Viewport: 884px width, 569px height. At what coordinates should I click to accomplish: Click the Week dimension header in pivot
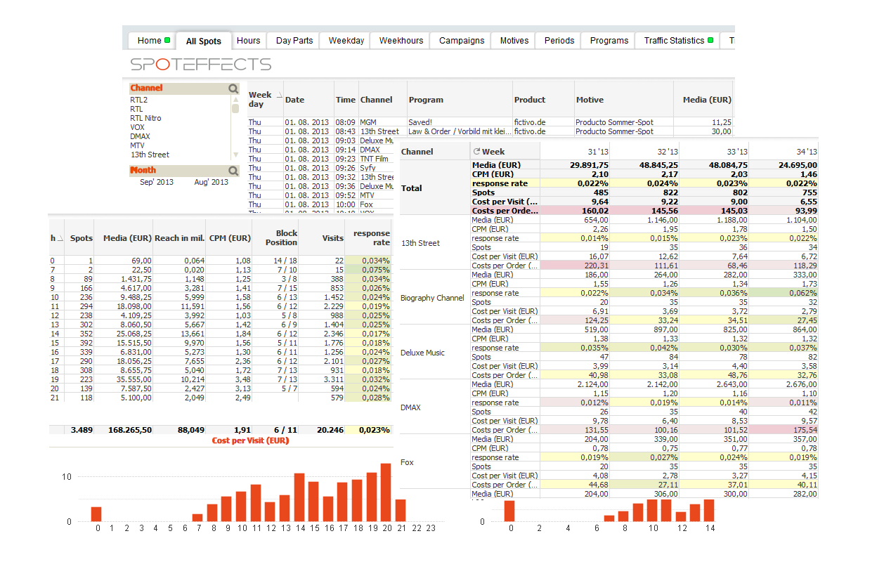[x=505, y=151]
